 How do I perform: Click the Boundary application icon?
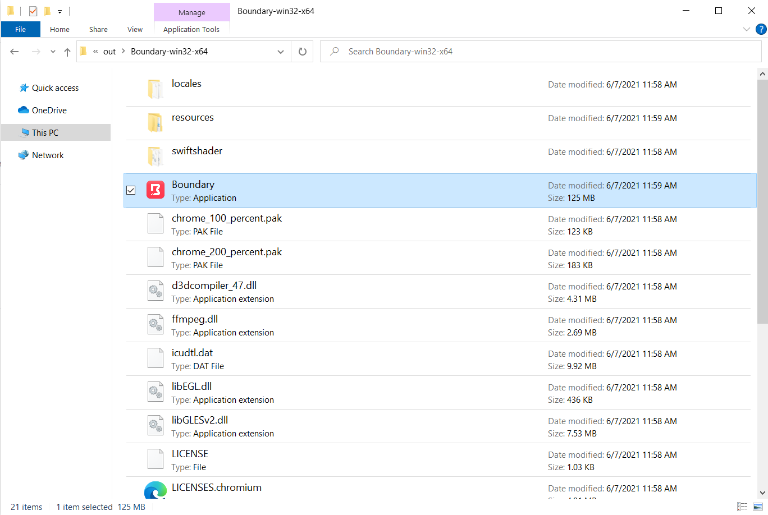[x=156, y=190]
